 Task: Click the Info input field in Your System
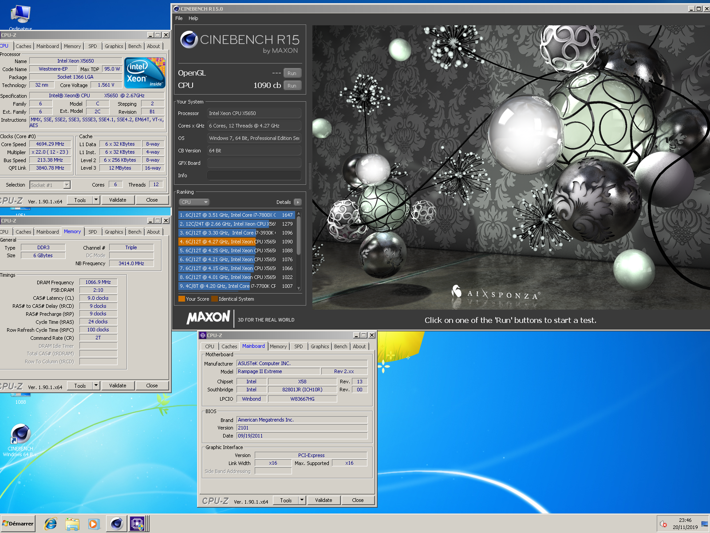click(x=254, y=175)
